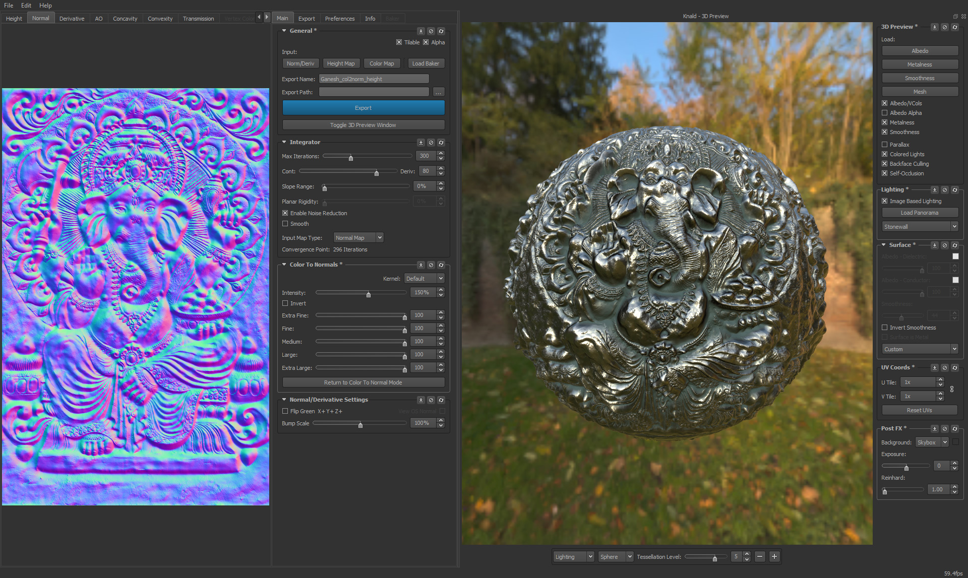Click the reset arrows icon in General section
The width and height of the screenshot is (968, 578).
(x=441, y=31)
